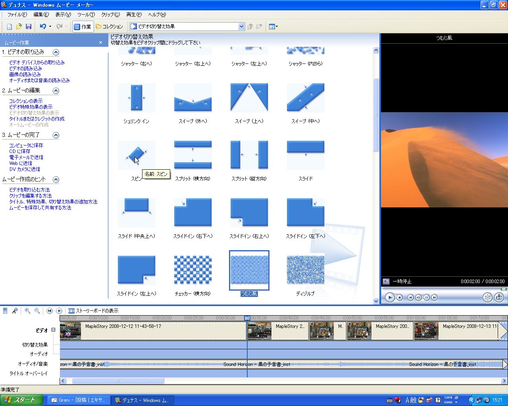Select the スイープ (中へ) transition

[306, 98]
